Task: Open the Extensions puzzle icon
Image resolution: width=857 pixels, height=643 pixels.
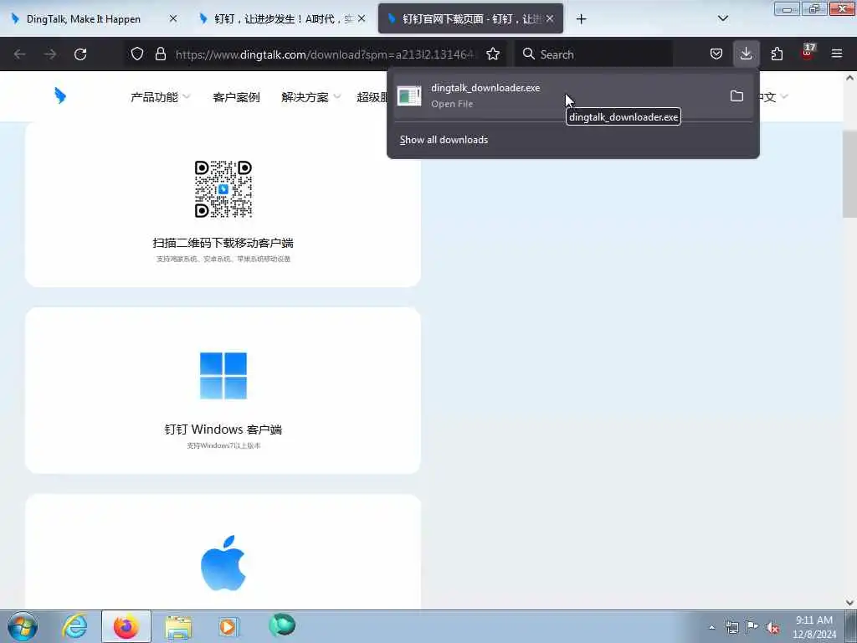Action: pos(777,54)
